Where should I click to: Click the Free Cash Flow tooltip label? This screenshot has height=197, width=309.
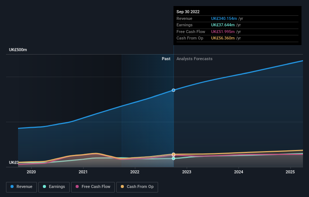[x=191, y=32]
